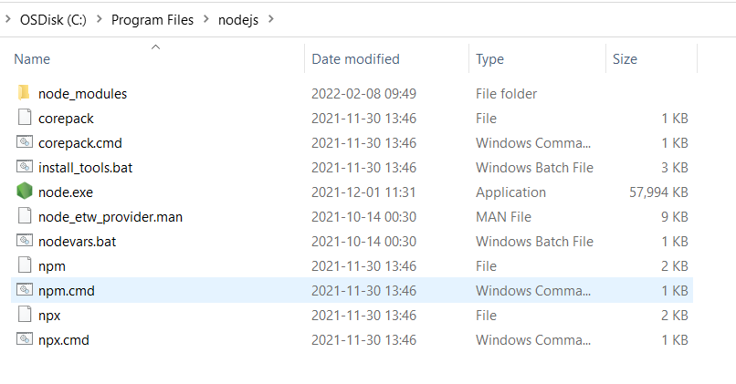Select the node.exe file name
Screen dimensions: 736x384
tap(66, 192)
